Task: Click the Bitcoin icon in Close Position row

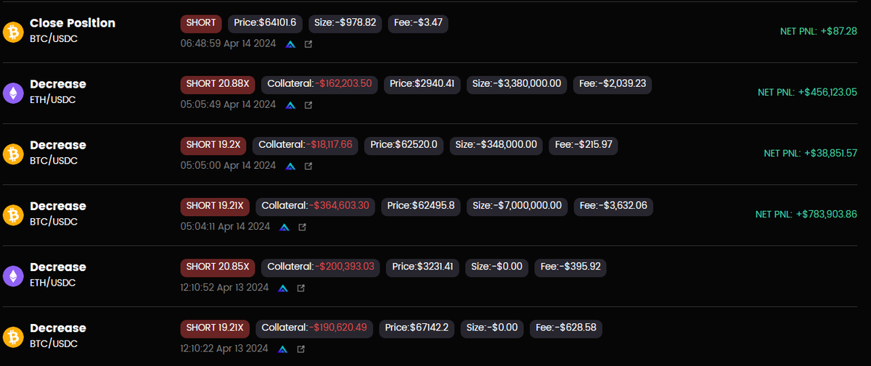Action: 13,31
